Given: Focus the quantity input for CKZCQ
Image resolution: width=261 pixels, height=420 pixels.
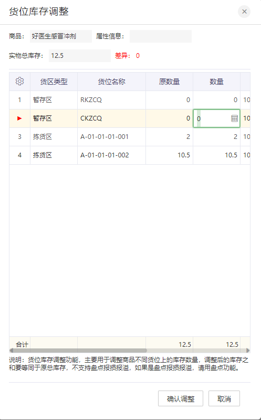Looking at the screenshot, I should click(x=213, y=118).
